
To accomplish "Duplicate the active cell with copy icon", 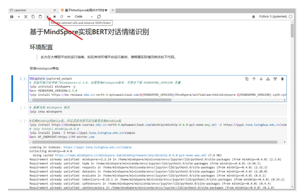I will tap(247, 79).
